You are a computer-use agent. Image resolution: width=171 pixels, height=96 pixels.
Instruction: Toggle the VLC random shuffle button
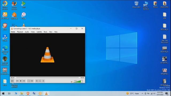(43, 81)
